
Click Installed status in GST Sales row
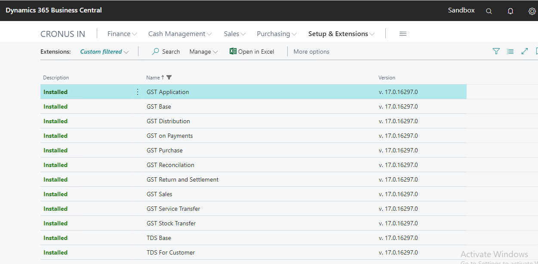click(x=55, y=194)
